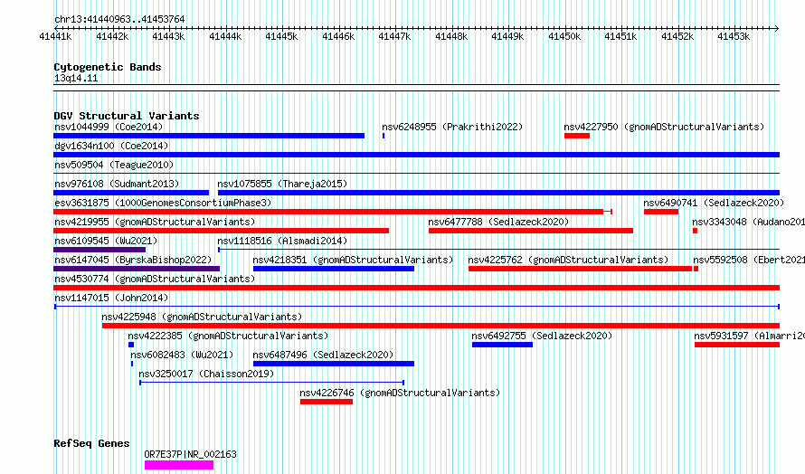Open the esv3631875 (1000GenomesConsortiumPhase3) label
This screenshot has height=474, width=805.
163,203
